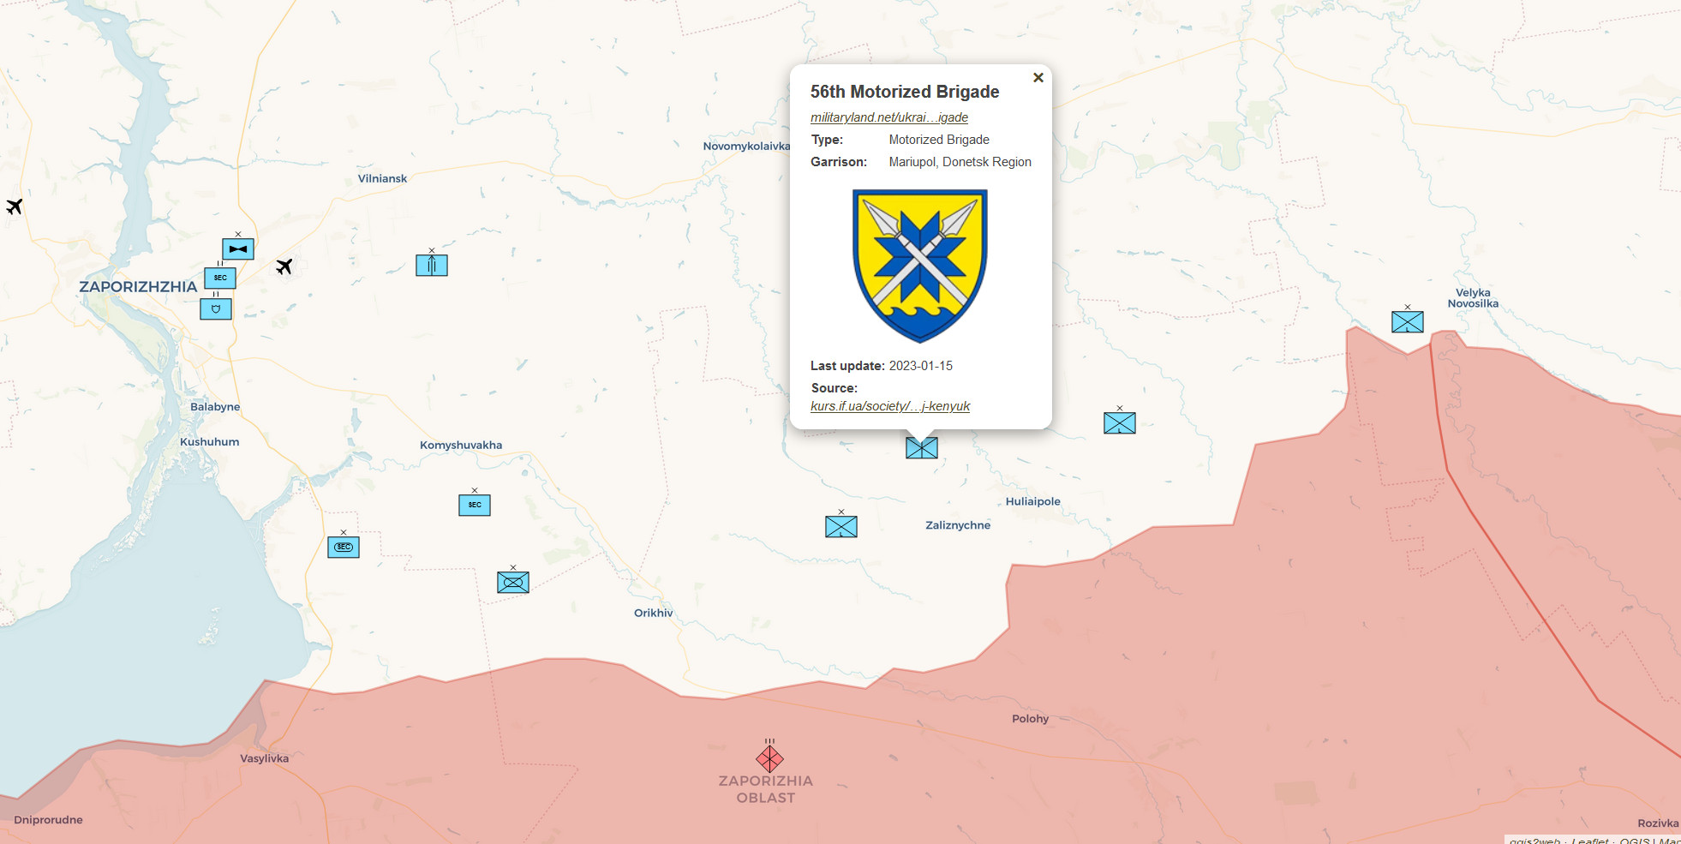Select the infantry marker northeast of Huliaipole
The image size is (1681, 844).
point(1120,423)
